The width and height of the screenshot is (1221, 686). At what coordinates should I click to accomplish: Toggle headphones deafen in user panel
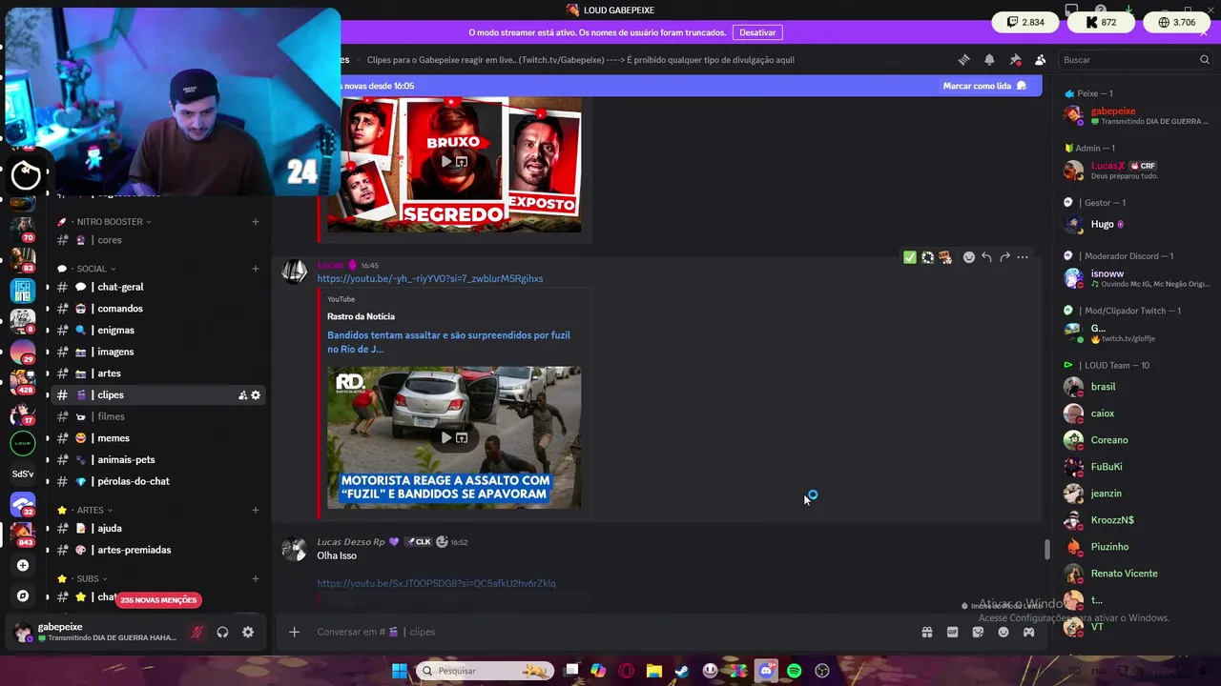pos(222,632)
